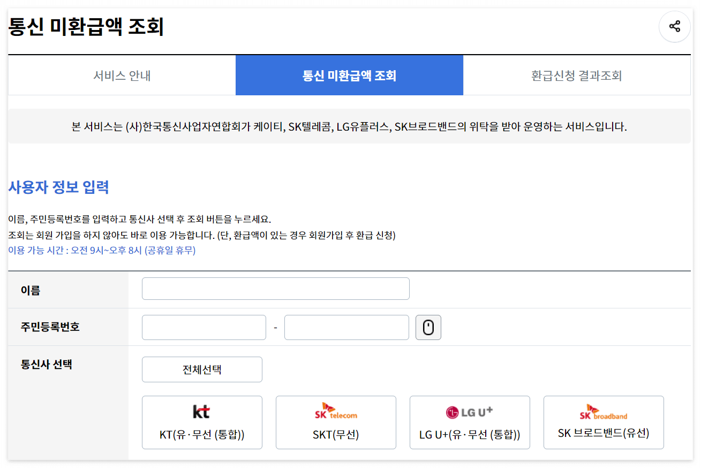
Task: Click inside the 이름 name input field
Action: pos(275,288)
